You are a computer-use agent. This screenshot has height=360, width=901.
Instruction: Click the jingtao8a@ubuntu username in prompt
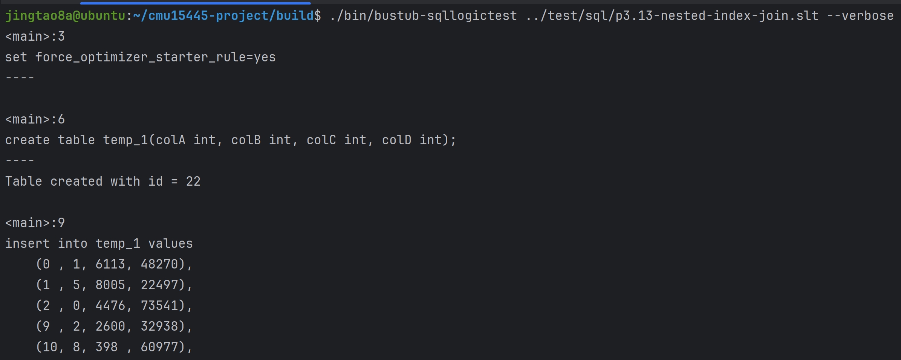click(65, 16)
